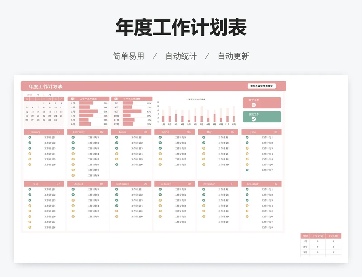Screen dimensions: 362x277
Task: Click the 5月 progress bar at 33%
Action: tap(84, 120)
